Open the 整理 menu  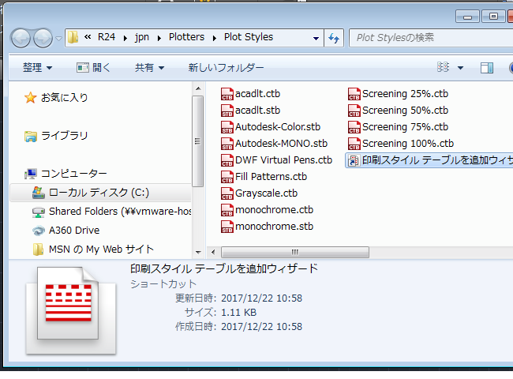tap(37, 68)
